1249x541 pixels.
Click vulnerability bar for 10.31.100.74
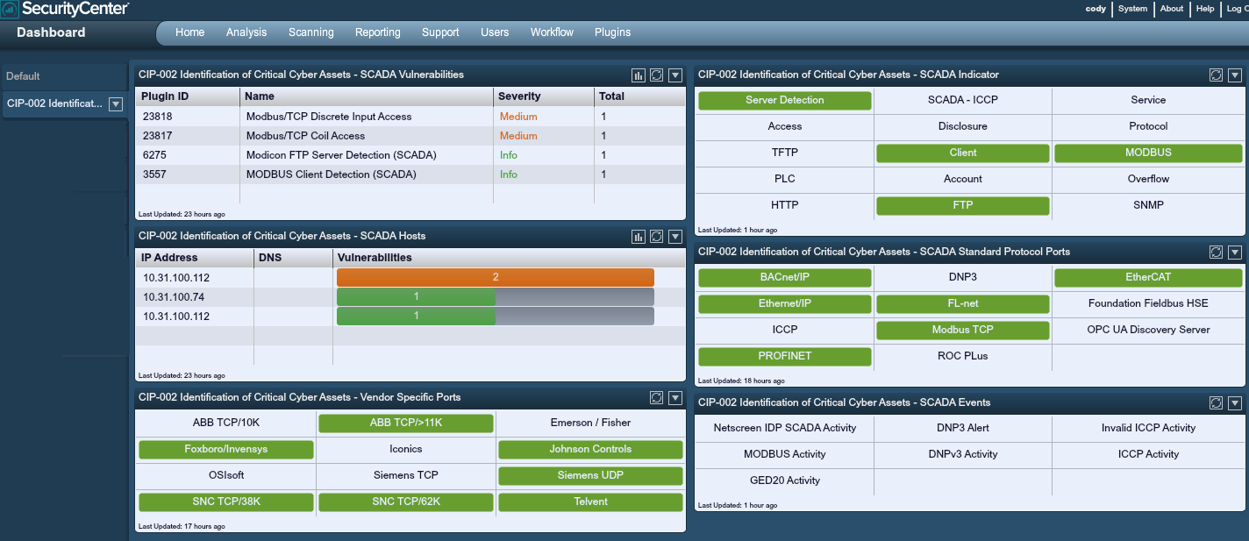tap(496, 297)
